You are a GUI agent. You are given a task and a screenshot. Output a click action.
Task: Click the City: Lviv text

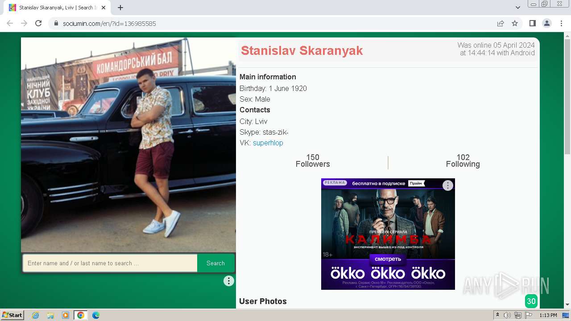[253, 121]
